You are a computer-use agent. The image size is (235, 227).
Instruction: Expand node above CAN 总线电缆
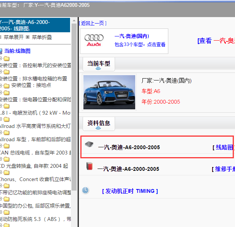(x=1, y=146)
